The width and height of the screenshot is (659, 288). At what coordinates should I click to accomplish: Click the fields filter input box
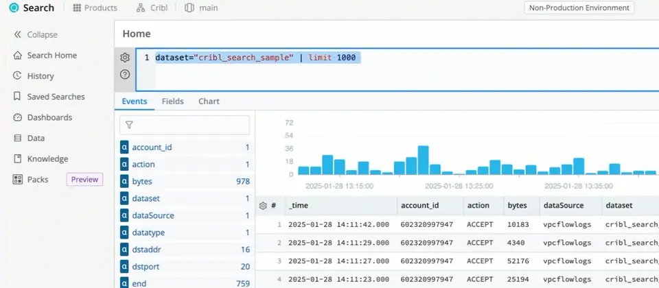click(x=185, y=125)
